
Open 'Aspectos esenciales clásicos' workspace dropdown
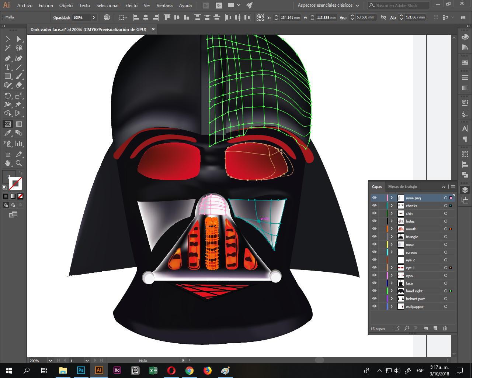[x=328, y=6]
